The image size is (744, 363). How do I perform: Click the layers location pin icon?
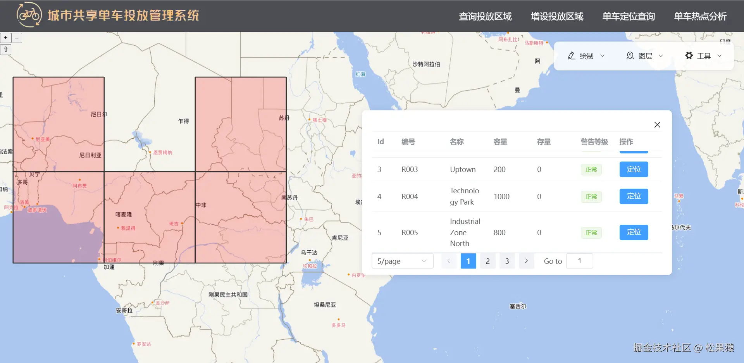pyautogui.click(x=630, y=56)
